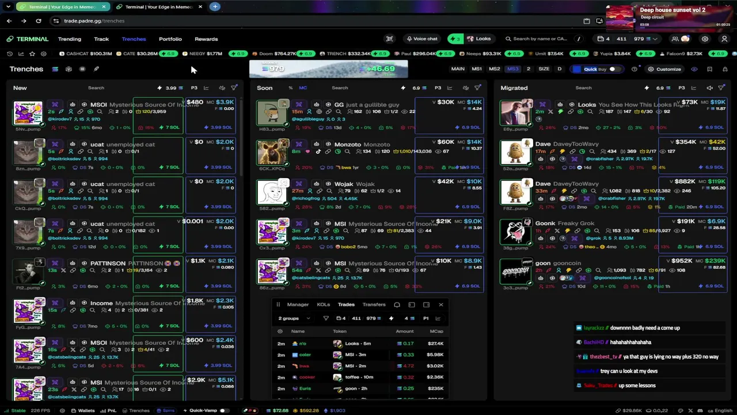Click the history clock icon in ticker bar
737x415 pixels.
(10, 54)
